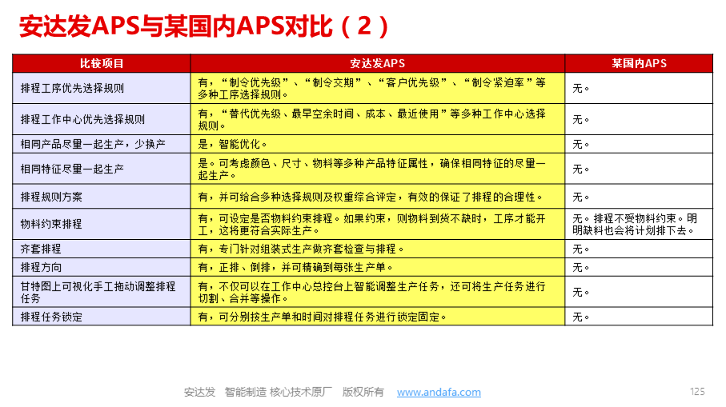726x407 pixels.
Task: Click 无。 in the 排程工序优先选择规则 row
Action: tap(639, 88)
